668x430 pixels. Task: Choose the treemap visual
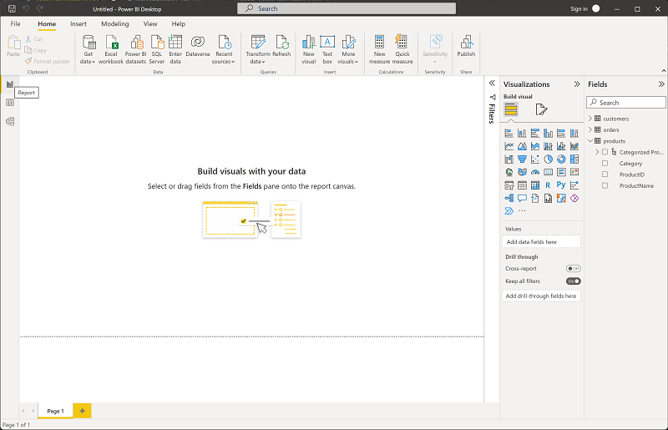point(574,159)
